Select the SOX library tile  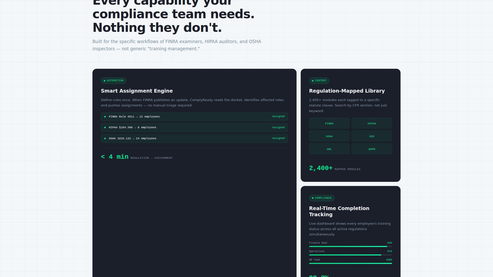coord(372,136)
